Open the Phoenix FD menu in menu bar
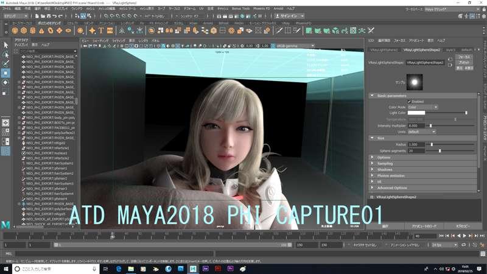Screen dimensions: 487x274 tap(262, 9)
